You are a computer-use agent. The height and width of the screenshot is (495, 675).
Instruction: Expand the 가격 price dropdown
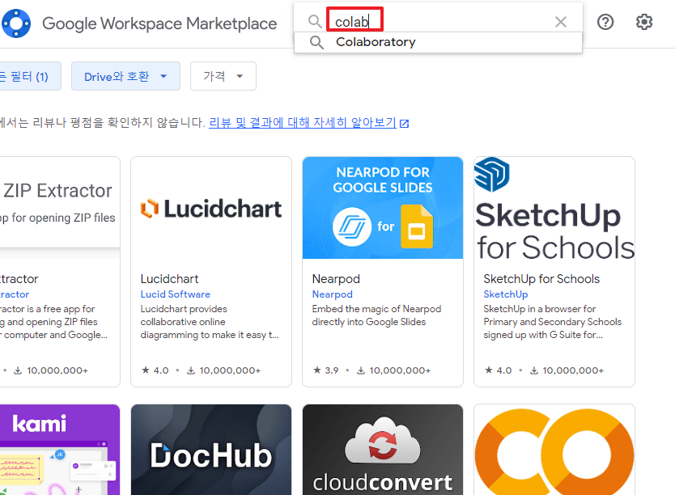tap(223, 76)
